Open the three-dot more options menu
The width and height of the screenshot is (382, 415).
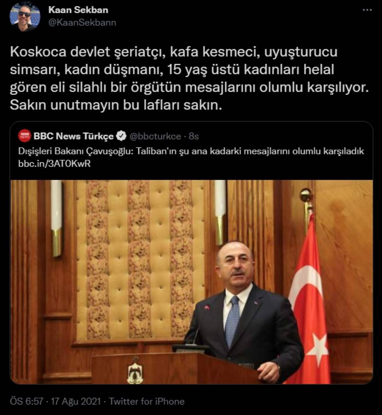click(368, 10)
